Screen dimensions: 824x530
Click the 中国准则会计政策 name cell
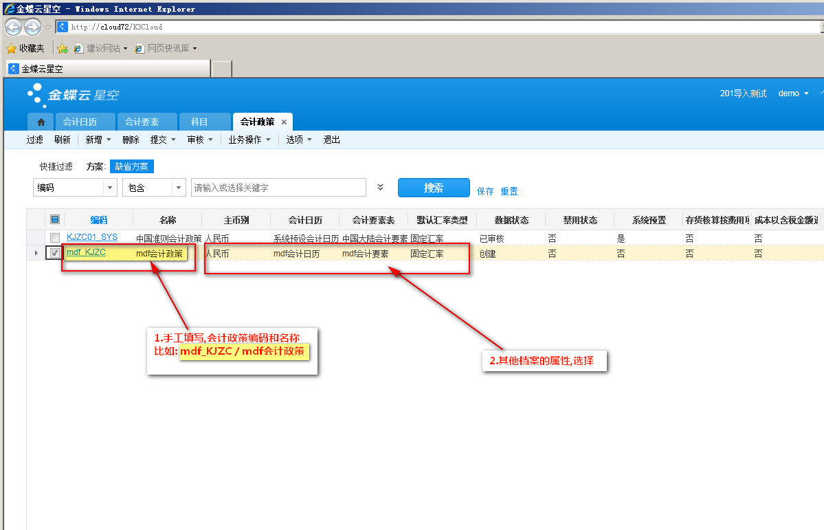pos(168,238)
